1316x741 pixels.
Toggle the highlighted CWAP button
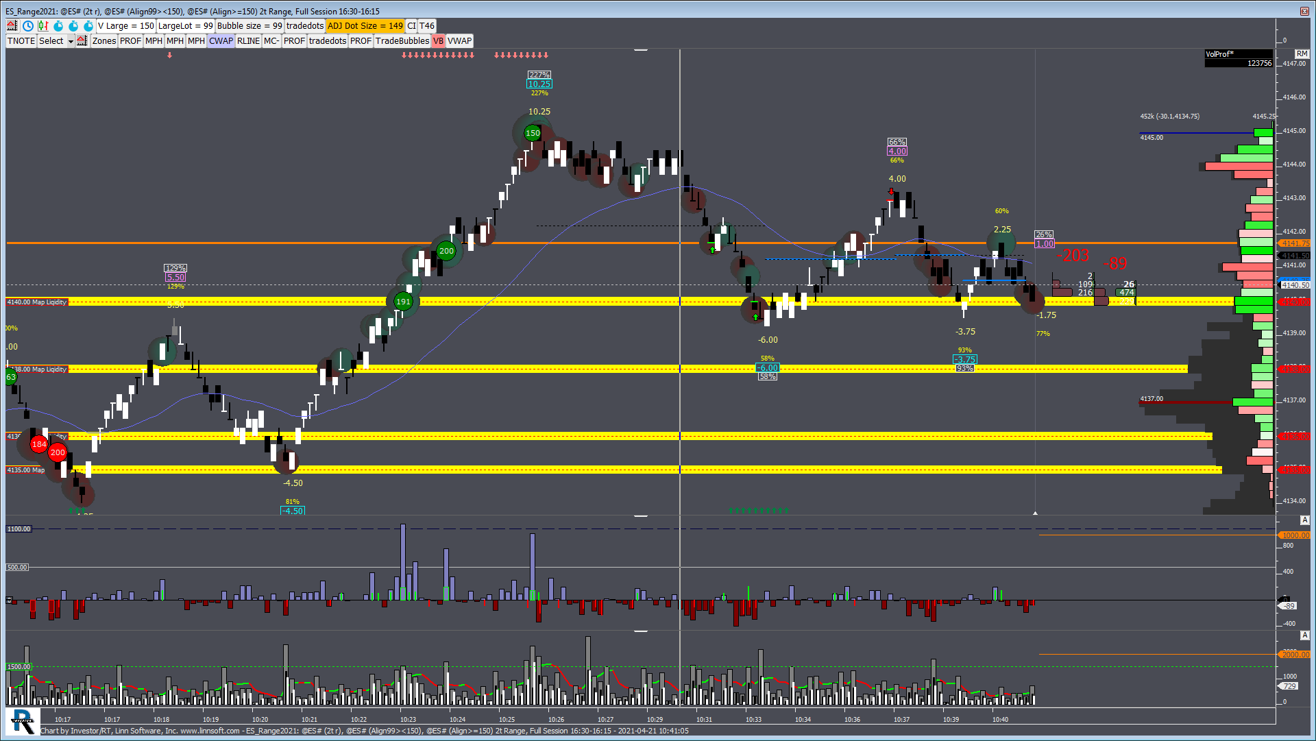221,41
